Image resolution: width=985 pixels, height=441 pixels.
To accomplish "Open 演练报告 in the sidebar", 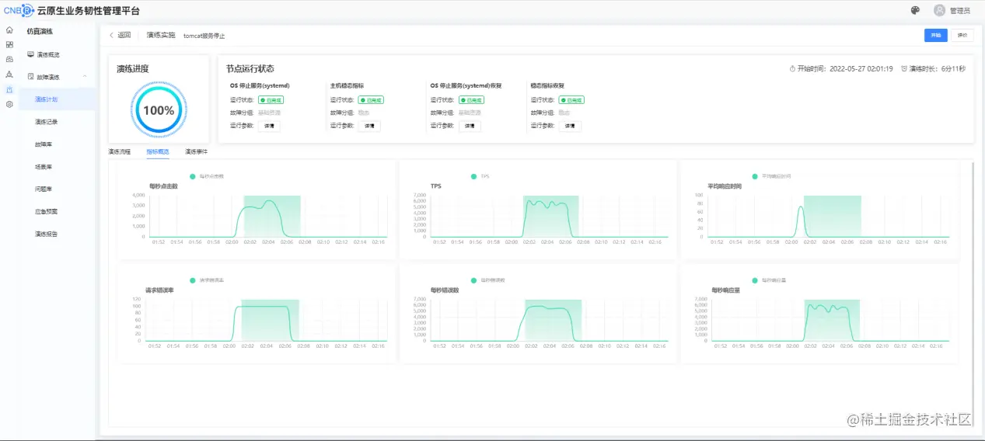I will click(47, 234).
